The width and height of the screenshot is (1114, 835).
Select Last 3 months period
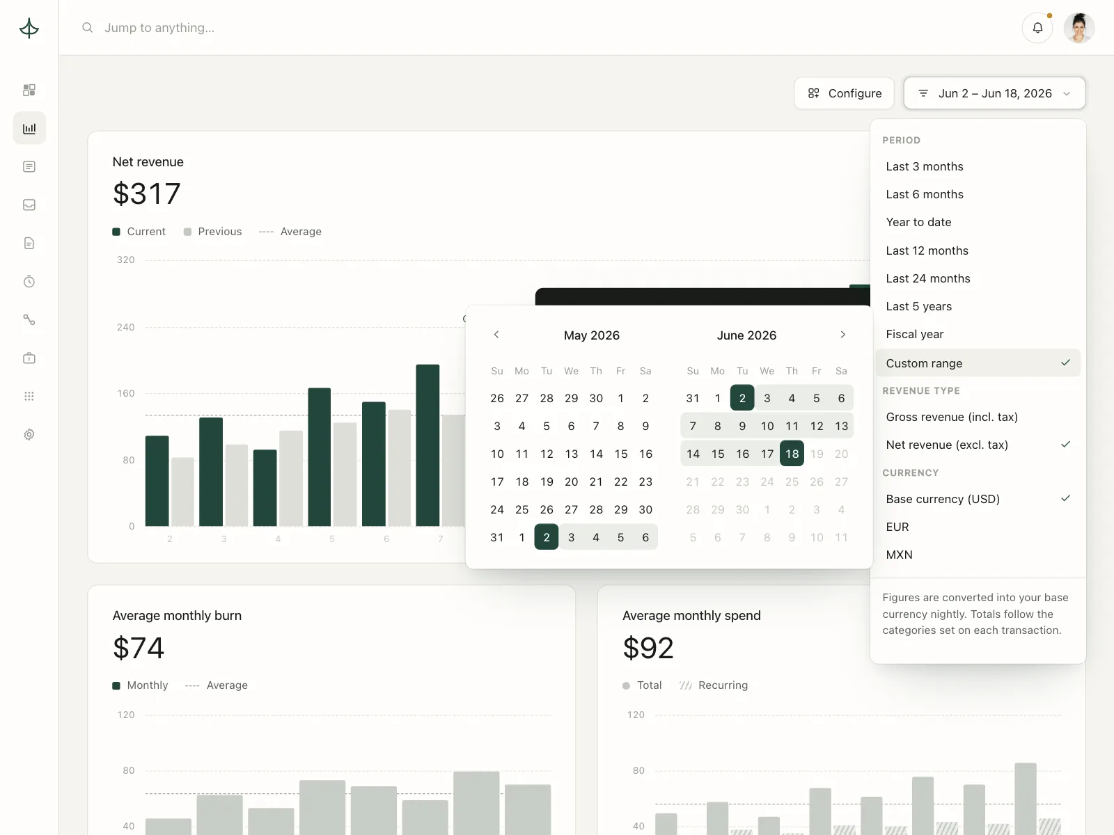point(978,166)
